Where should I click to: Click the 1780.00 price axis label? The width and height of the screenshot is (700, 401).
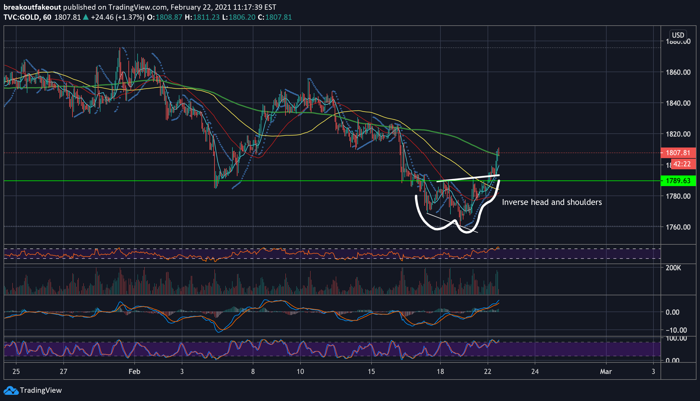(678, 196)
